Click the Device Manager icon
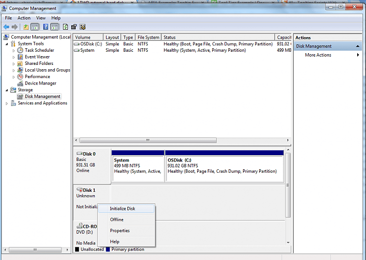Image resolution: width=366 pixels, height=260 pixels. [x=20, y=83]
